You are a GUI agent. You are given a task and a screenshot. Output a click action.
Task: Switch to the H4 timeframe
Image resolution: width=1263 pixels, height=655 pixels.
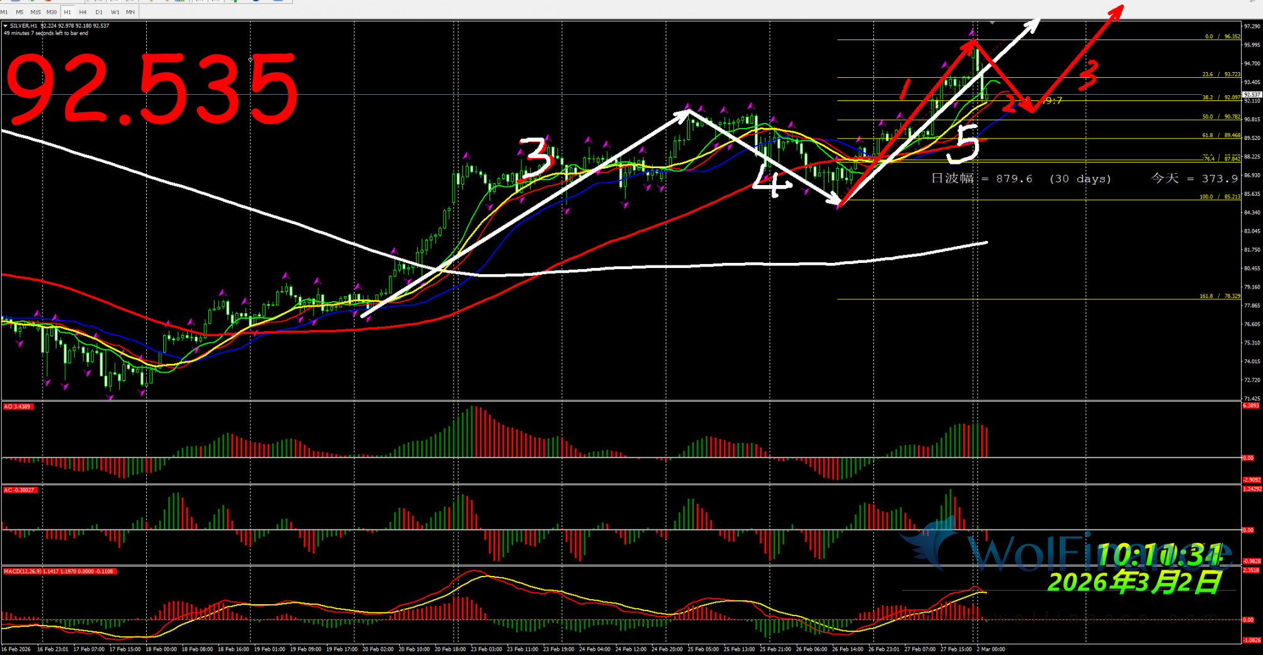[x=83, y=12]
